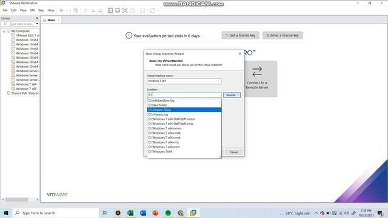Click the console view icon in the toolbar
This screenshot has width=388, height=218.
(142, 10)
